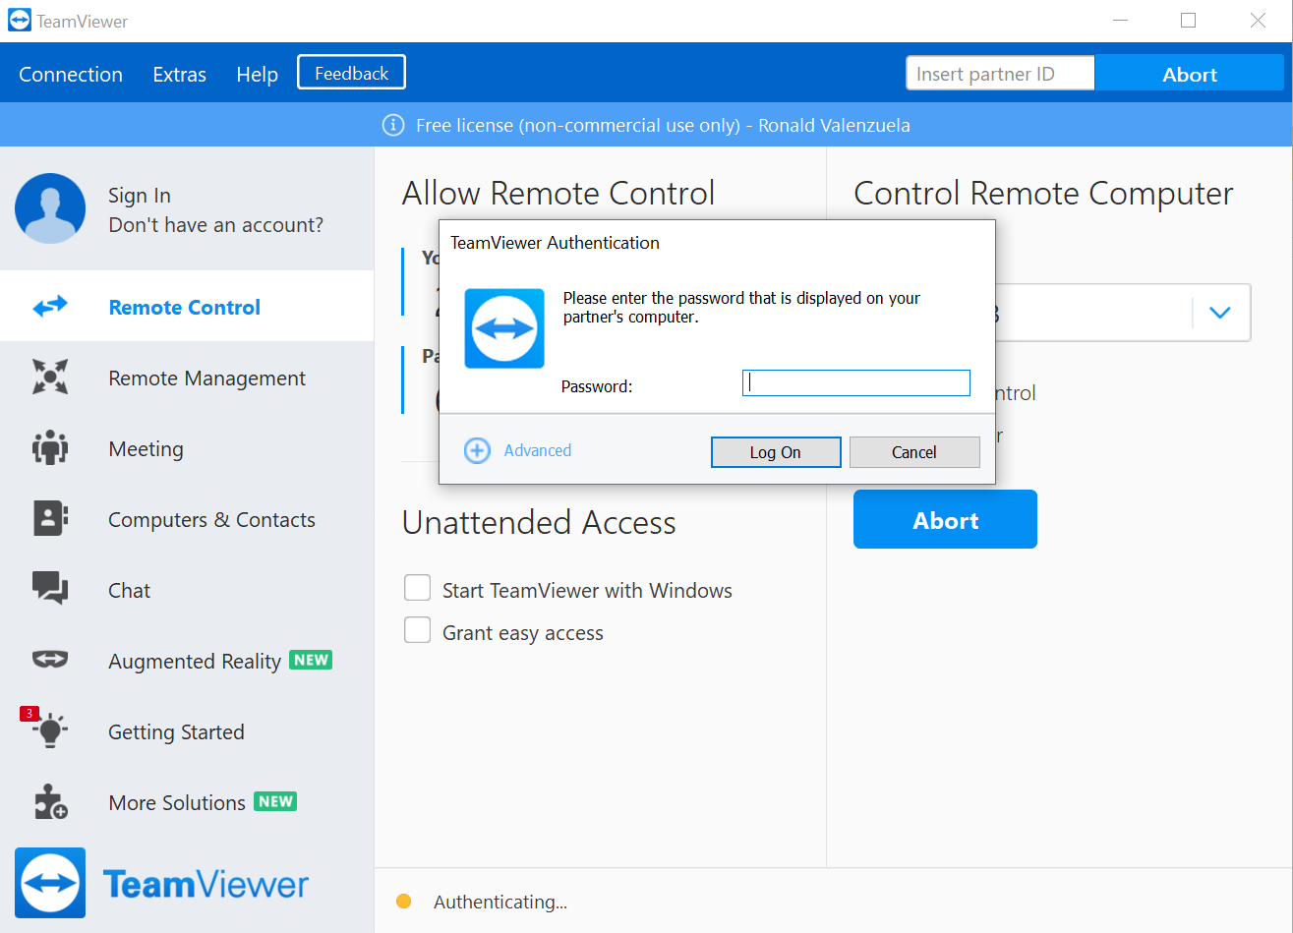
Task: Go to the Chat section
Action: (187, 590)
